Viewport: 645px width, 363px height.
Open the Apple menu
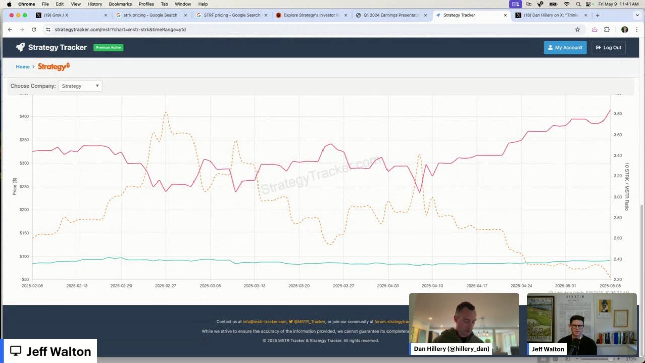point(9,4)
